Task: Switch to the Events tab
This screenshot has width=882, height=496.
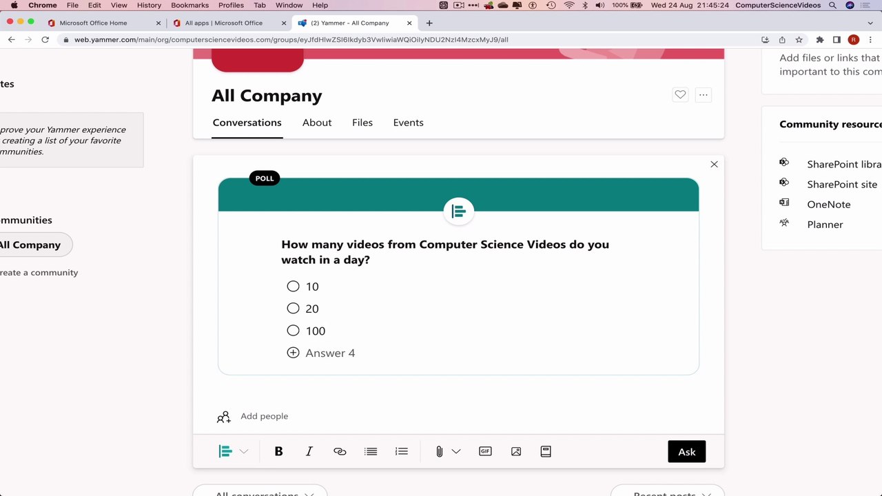Action: 409,123
